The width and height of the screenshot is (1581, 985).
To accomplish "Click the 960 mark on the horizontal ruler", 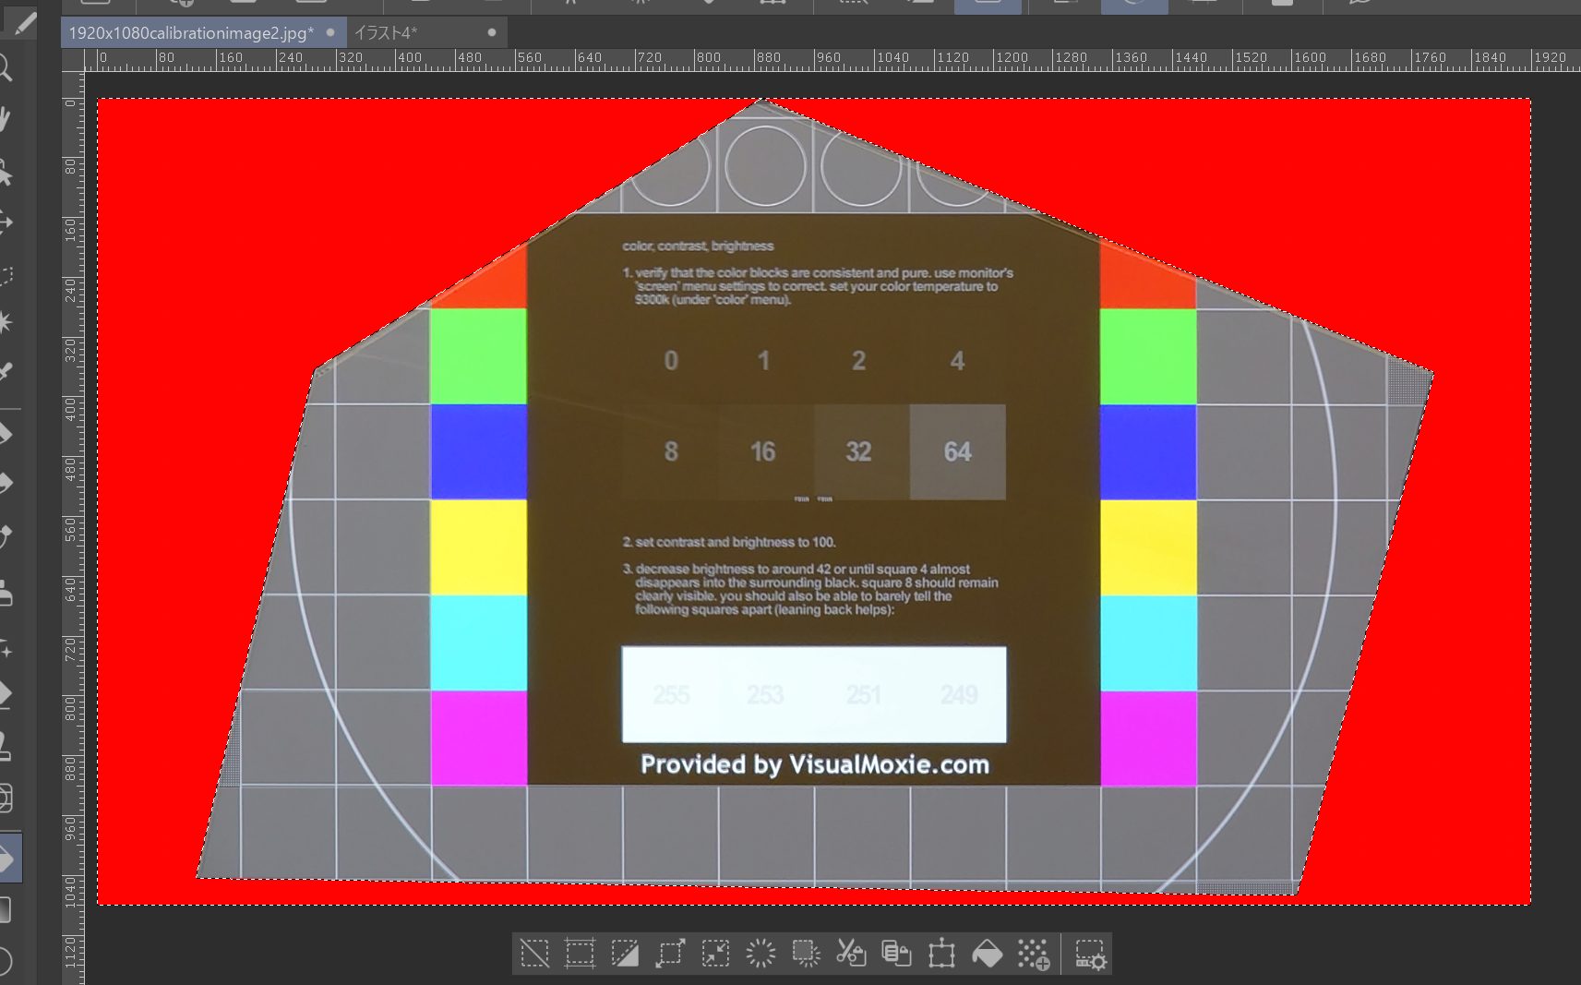I will 828,58.
